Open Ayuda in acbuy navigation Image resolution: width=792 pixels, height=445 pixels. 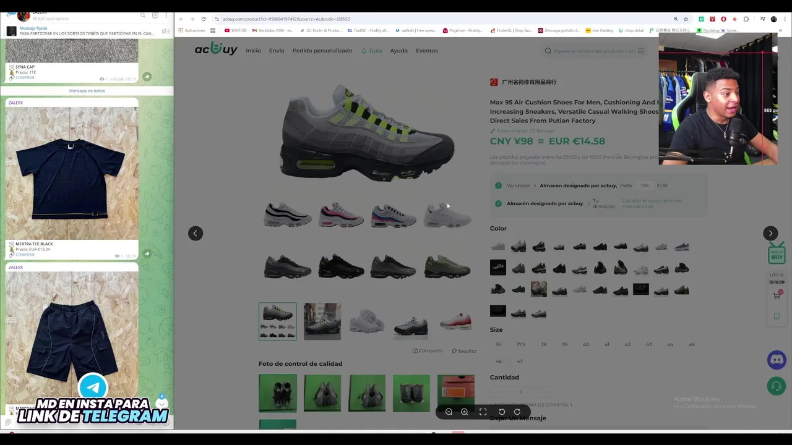pyautogui.click(x=398, y=51)
